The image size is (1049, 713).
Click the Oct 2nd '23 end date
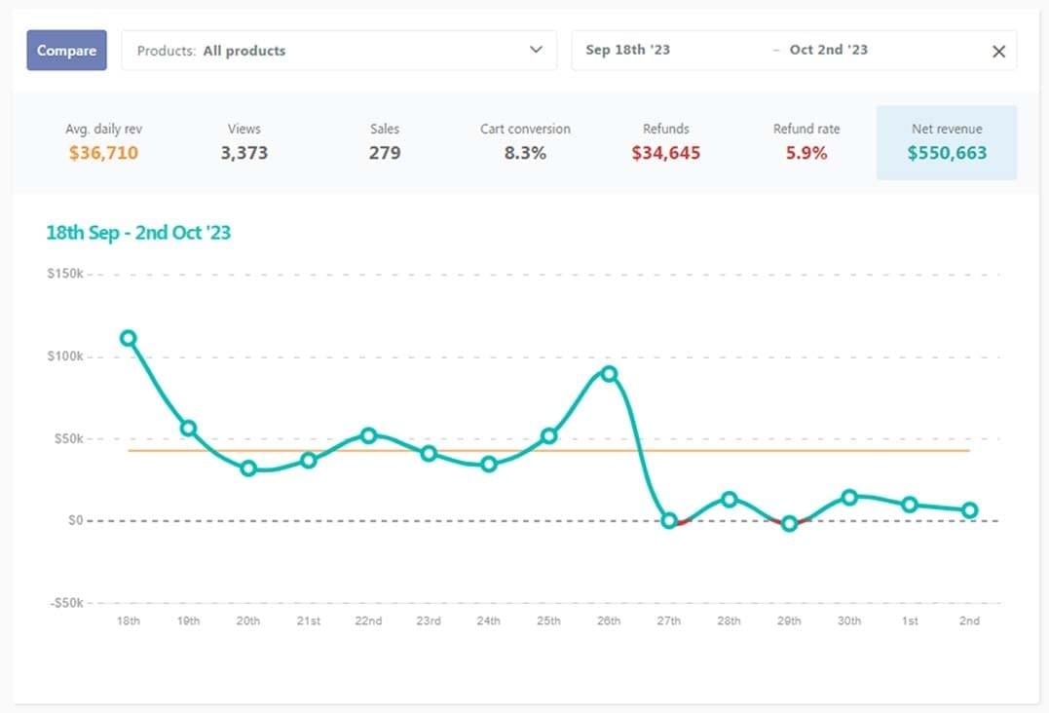pyautogui.click(x=828, y=51)
